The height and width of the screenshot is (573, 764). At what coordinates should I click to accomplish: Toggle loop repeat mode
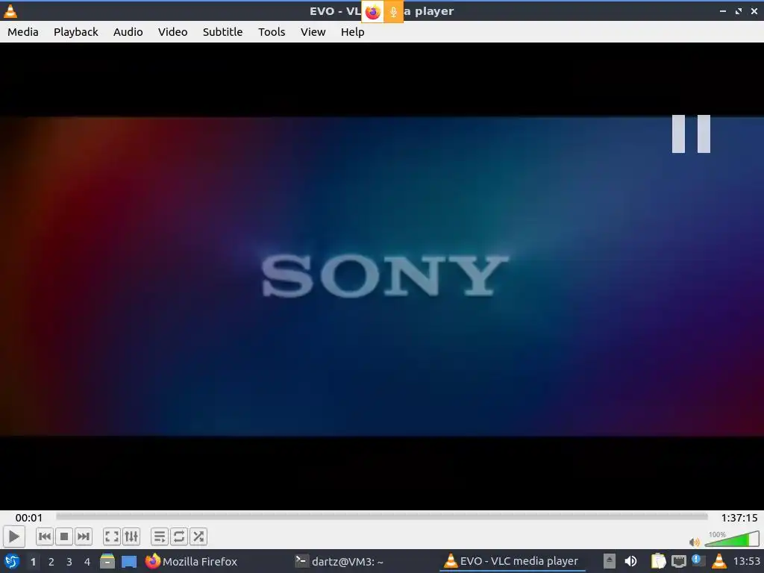pyautogui.click(x=179, y=537)
